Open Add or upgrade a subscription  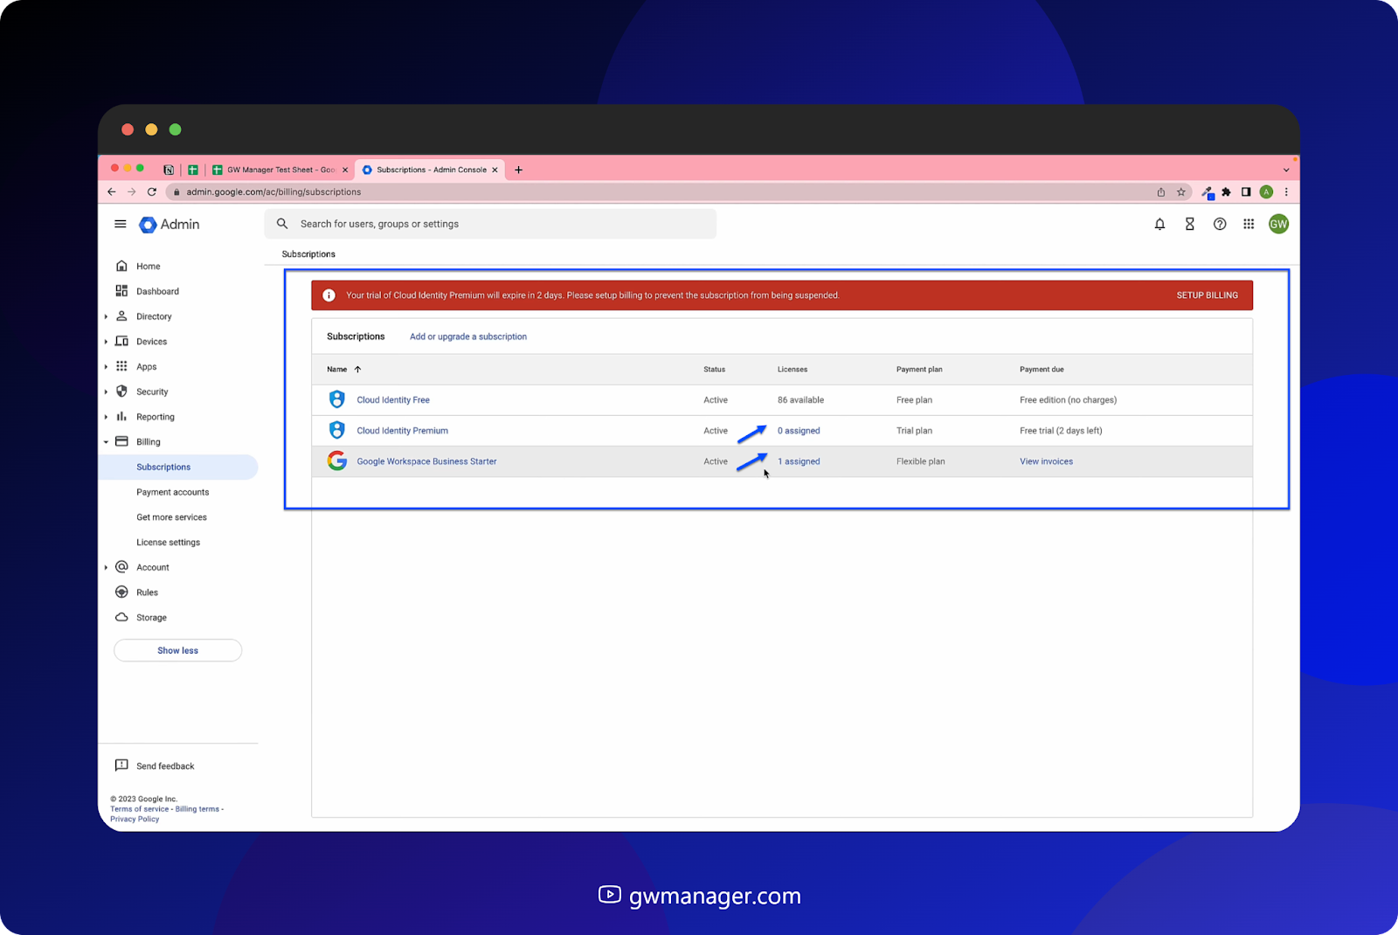(467, 336)
